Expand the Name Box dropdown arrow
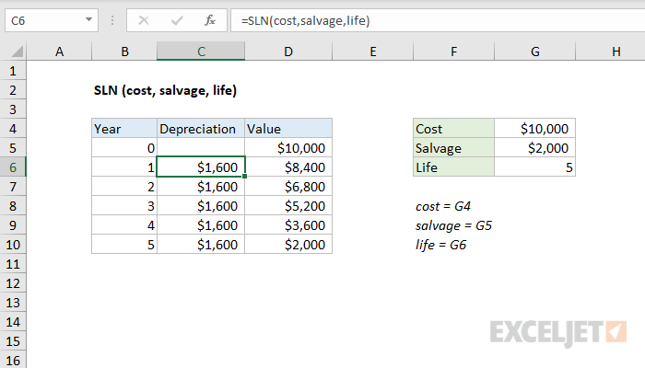Viewport: 645px width, 368px height. [88, 19]
